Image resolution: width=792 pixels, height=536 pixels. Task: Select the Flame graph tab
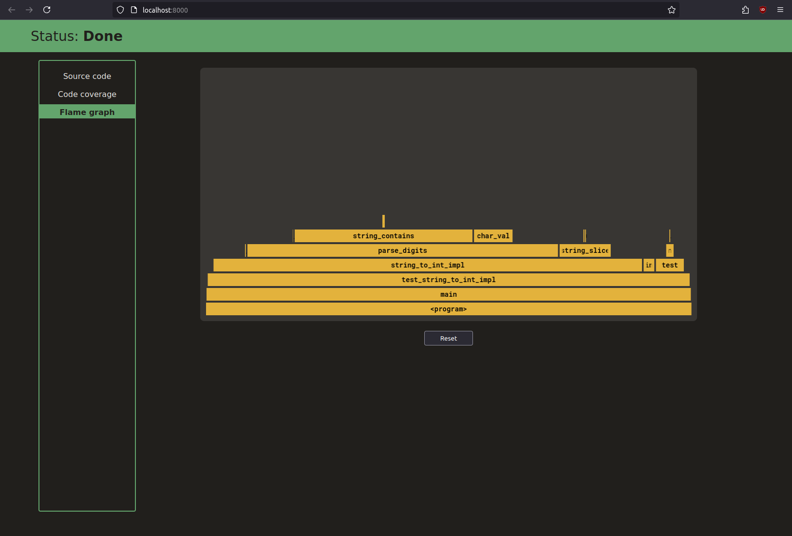[x=87, y=112]
